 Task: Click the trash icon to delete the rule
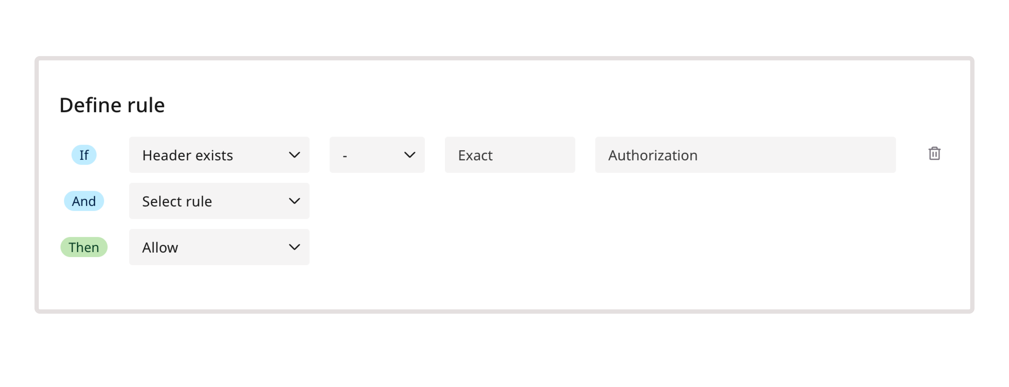point(935,154)
